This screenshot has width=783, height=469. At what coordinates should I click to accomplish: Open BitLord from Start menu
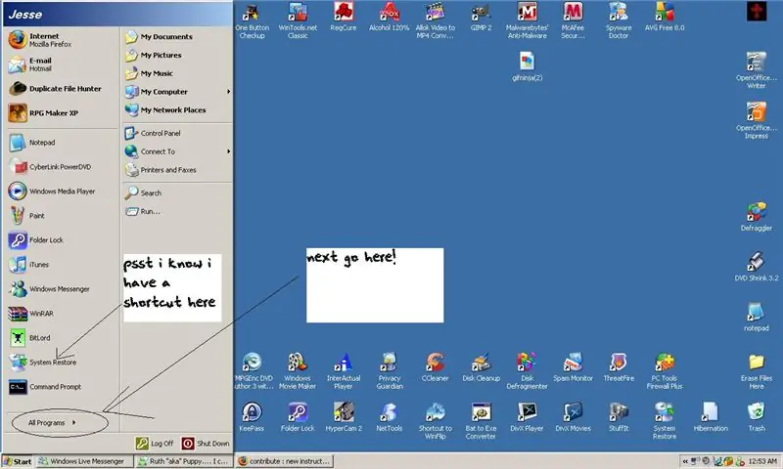coord(60,338)
